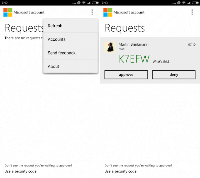Tap the Martin Brinkmann name text
The image size is (200, 178).
(133, 44)
